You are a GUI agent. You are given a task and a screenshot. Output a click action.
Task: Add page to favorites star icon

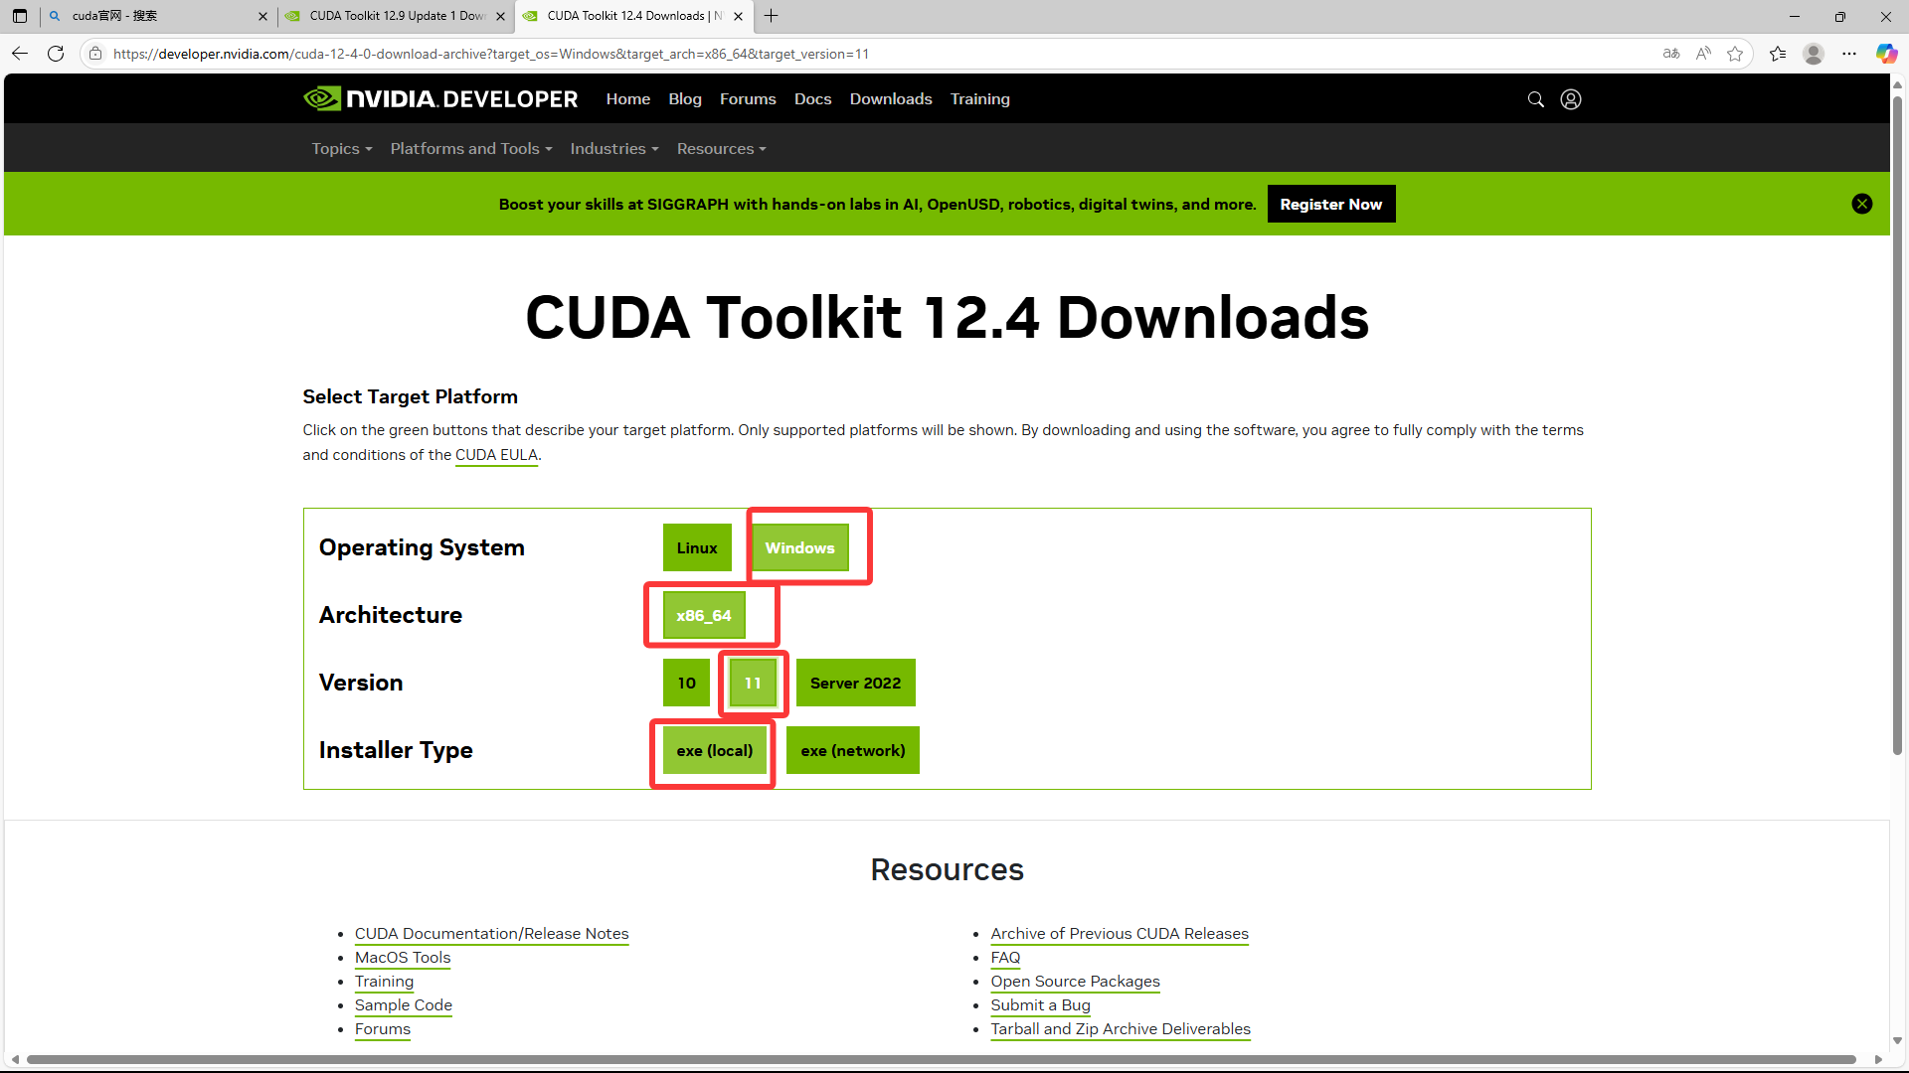pyautogui.click(x=1735, y=54)
